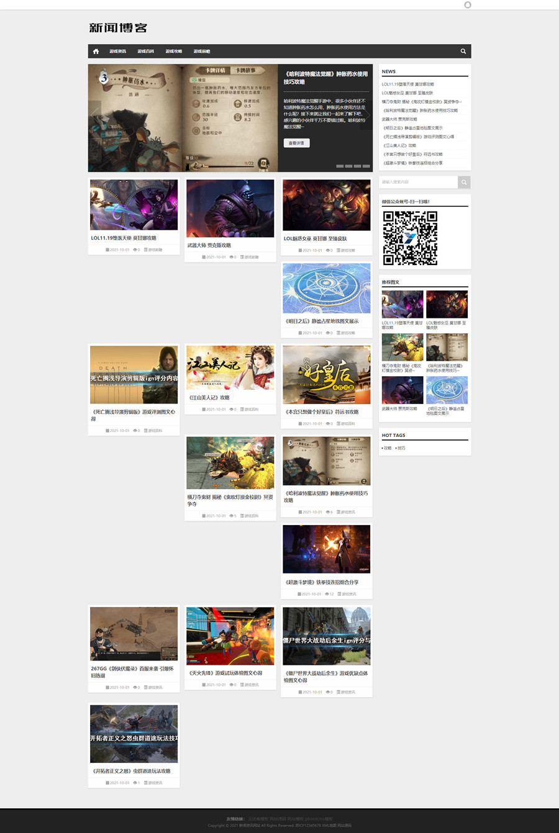Screen dimensions: 559x833
Task: Click the date icon on 267GG《剑侠伏魔录》 card
Action: (x=107, y=688)
